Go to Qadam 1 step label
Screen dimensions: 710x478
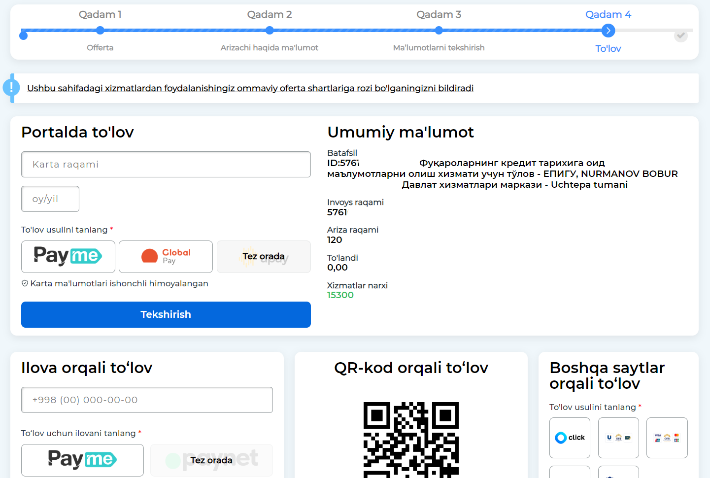(x=100, y=15)
